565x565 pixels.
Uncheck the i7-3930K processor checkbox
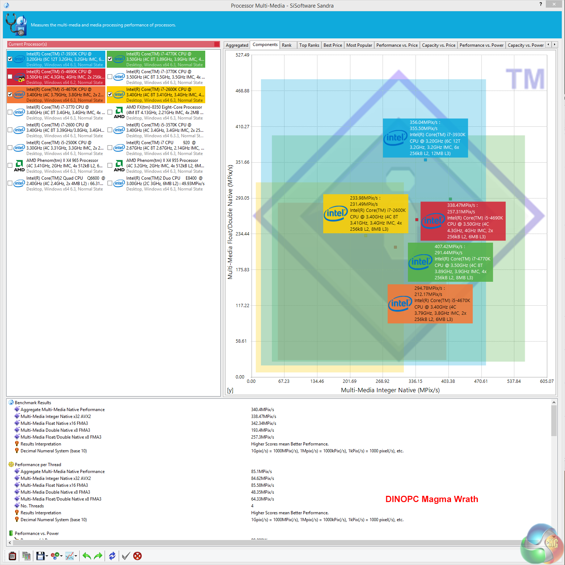pyautogui.click(x=10, y=59)
